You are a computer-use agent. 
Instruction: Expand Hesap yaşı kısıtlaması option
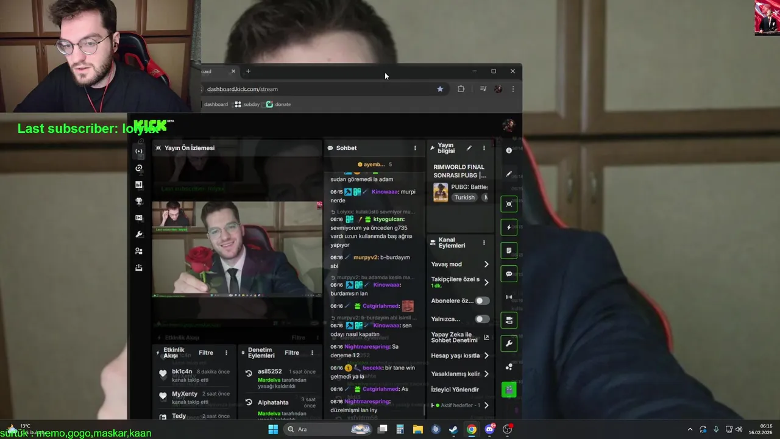[486, 355]
